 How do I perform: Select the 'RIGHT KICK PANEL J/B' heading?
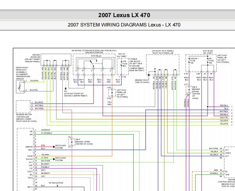point(163,53)
